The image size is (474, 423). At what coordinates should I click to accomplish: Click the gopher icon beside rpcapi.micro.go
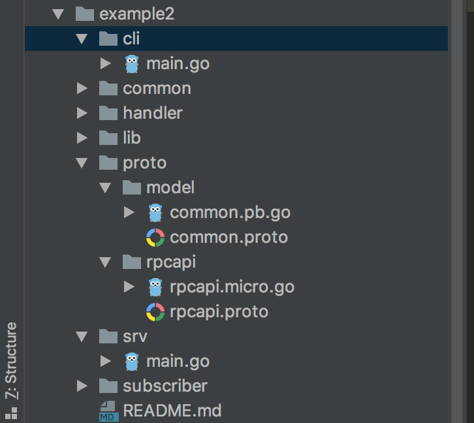155,287
